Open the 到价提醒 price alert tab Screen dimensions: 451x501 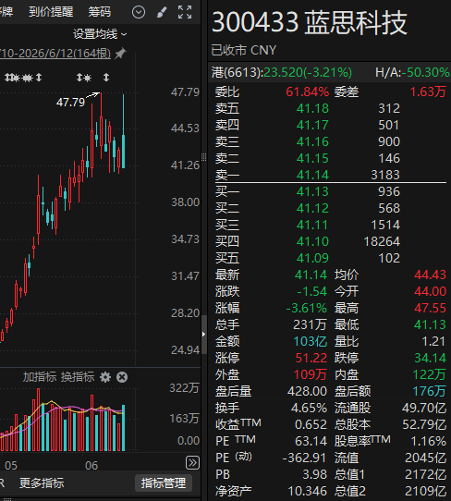51,12
